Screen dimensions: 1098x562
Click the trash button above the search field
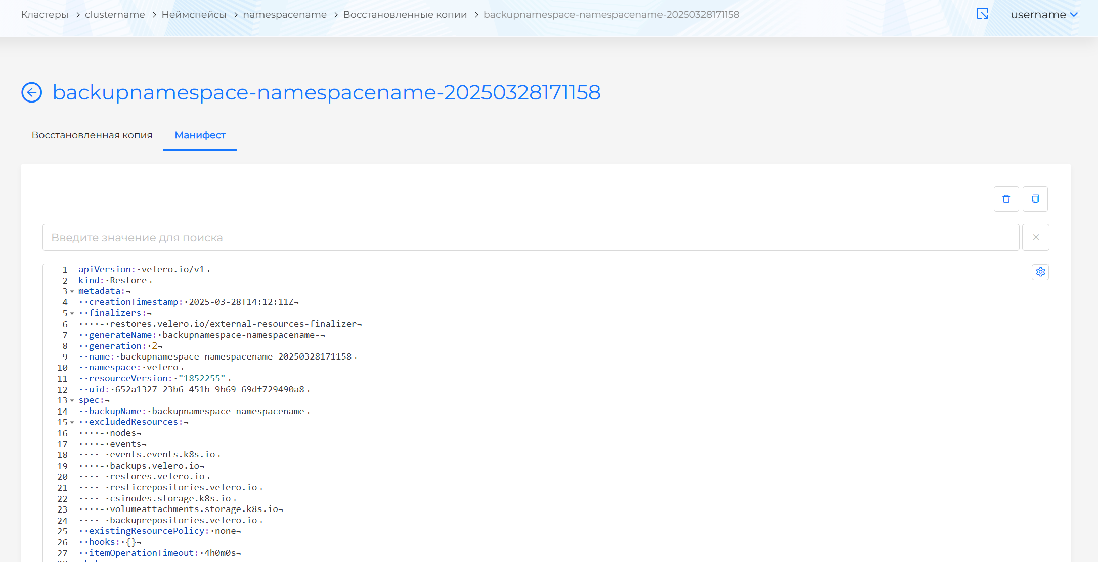coord(1006,199)
